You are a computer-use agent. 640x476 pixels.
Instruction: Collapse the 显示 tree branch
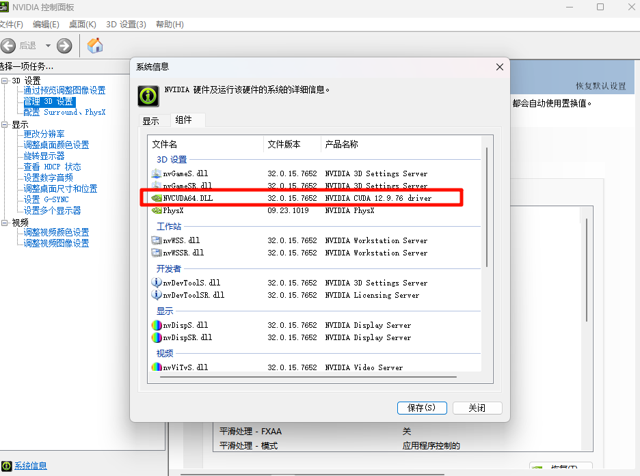(x=5, y=123)
